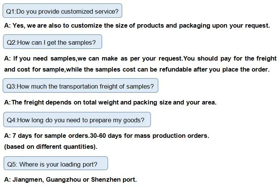Screen dimensions: 280x187
Task: Click the word 'Guangzhou' in the port answer
Action: click(x=62, y=179)
